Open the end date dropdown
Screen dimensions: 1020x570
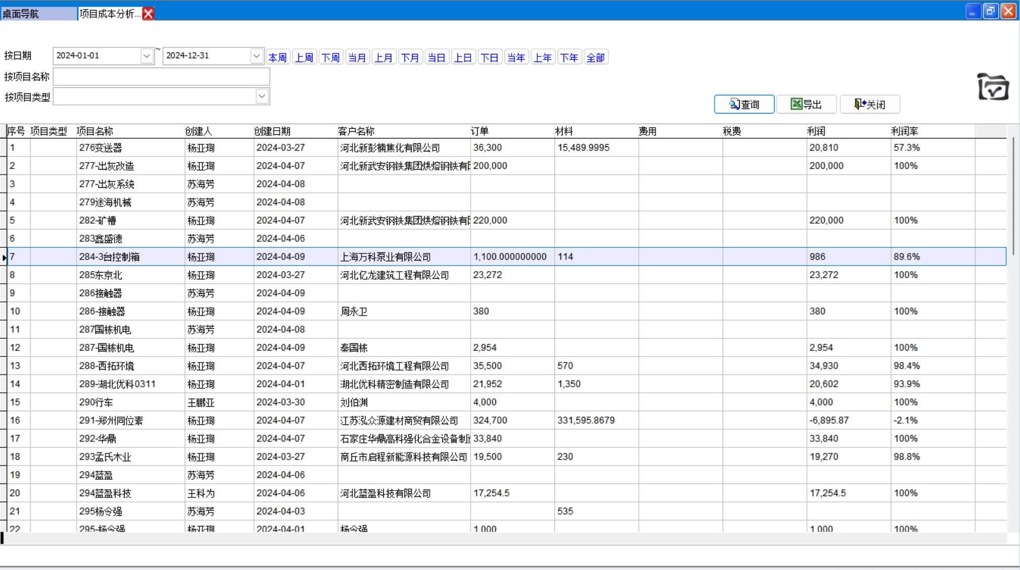tap(256, 56)
